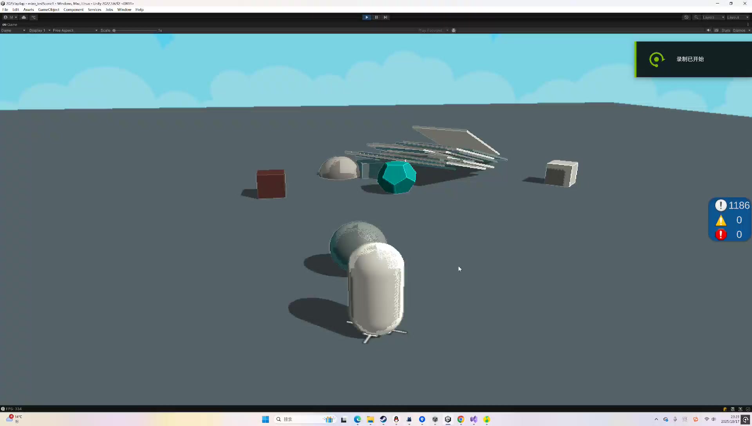Viewport: 752px width, 426px height.
Task: Open the cloud services icon
Action: (x=24, y=17)
